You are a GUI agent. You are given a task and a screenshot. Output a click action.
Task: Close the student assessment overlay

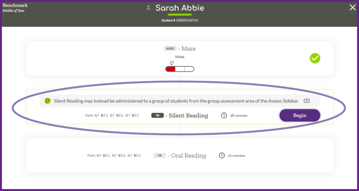point(352,7)
